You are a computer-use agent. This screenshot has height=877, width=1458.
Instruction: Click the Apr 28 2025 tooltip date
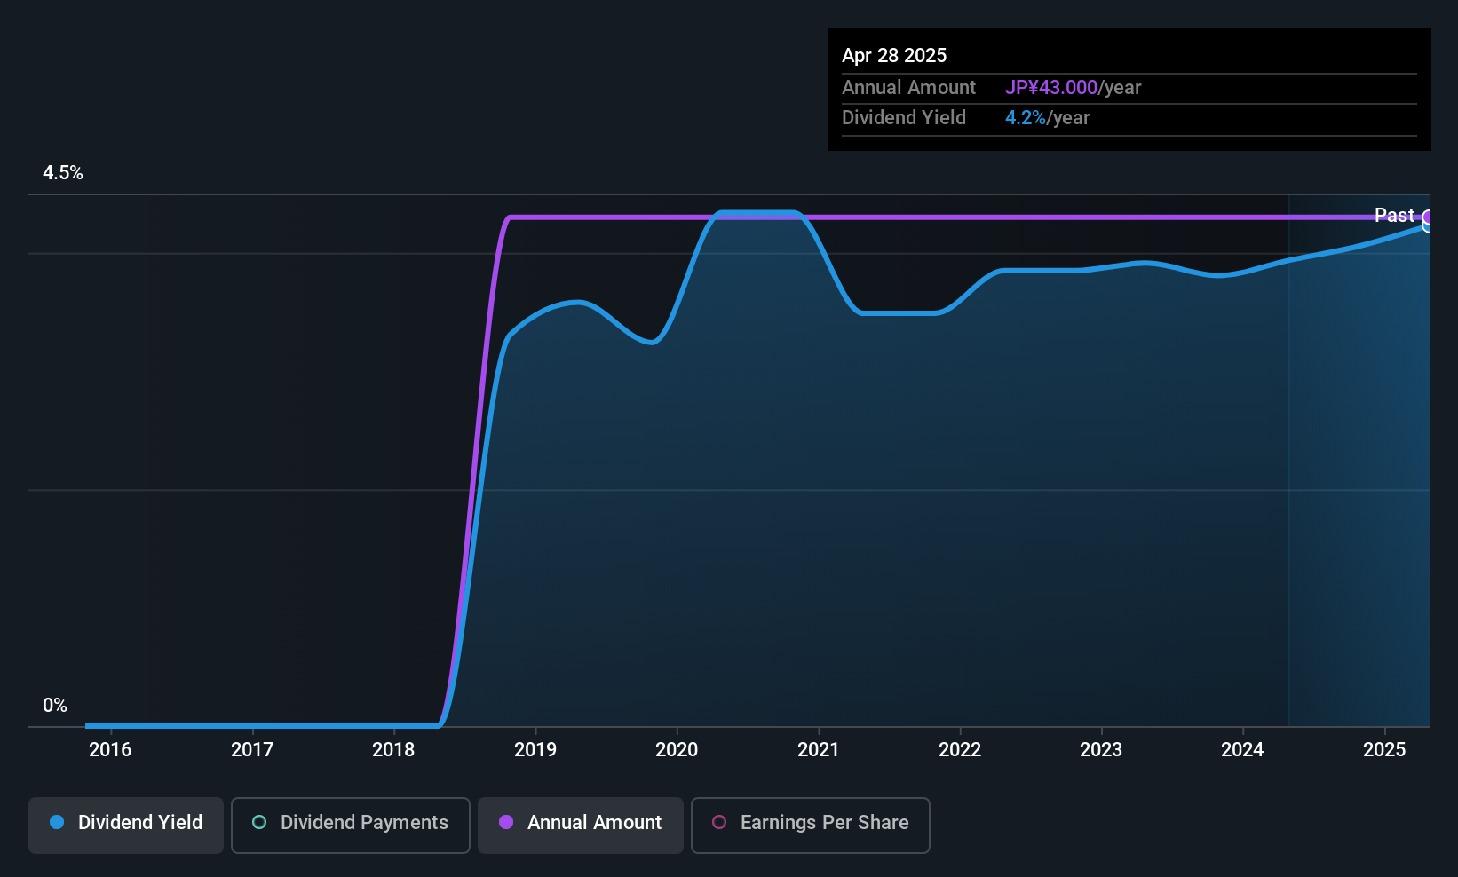(894, 55)
